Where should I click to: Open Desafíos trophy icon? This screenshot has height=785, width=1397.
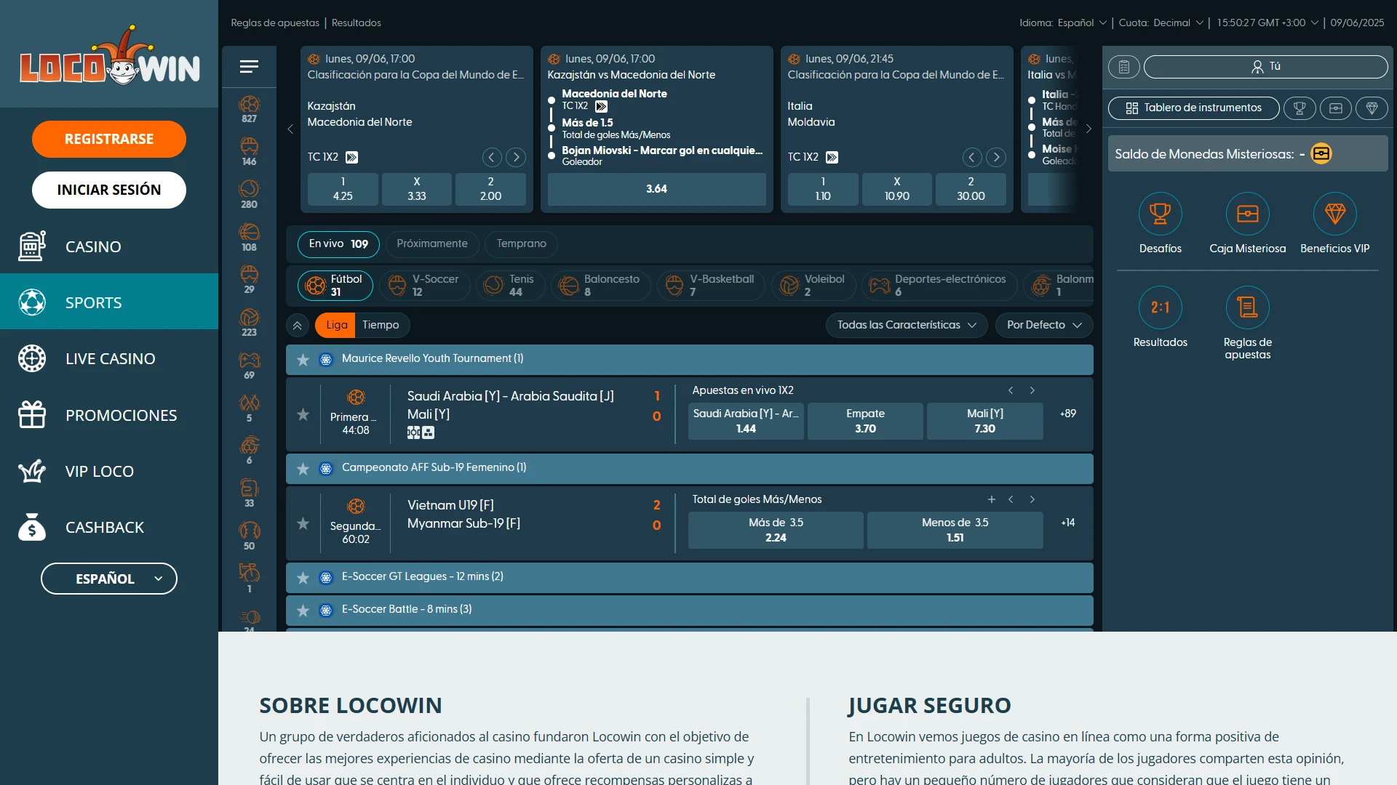(1161, 214)
